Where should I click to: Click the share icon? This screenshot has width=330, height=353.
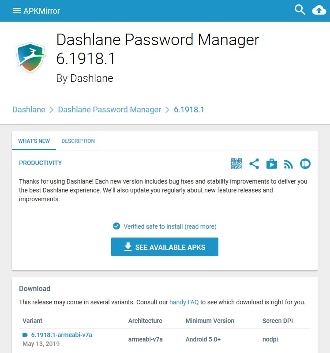coord(254,164)
